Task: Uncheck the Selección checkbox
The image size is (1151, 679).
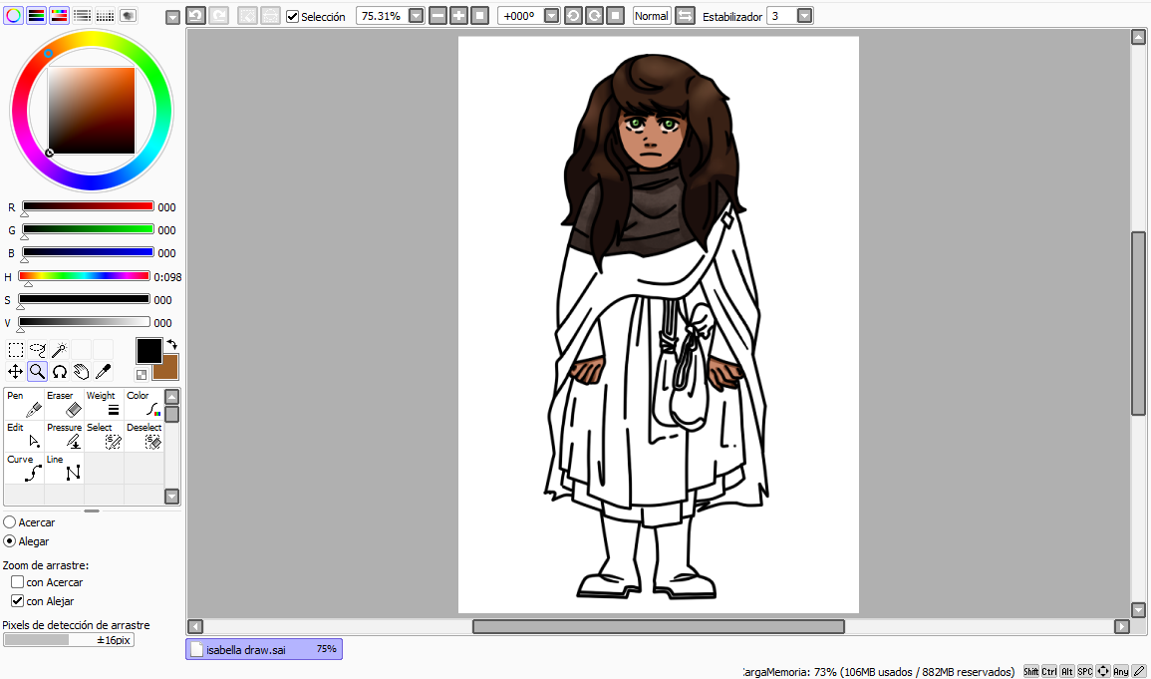Action: click(x=292, y=17)
